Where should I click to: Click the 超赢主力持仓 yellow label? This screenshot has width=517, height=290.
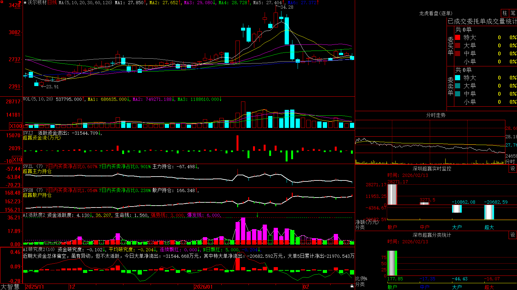pyautogui.click(x=37, y=171)
